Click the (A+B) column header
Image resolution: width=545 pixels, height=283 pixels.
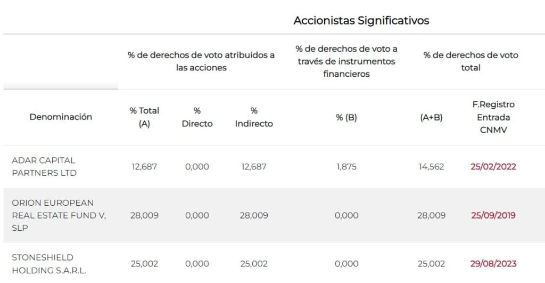point(431,117)
